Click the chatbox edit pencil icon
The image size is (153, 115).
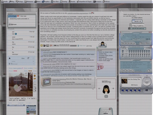(28, 58)
